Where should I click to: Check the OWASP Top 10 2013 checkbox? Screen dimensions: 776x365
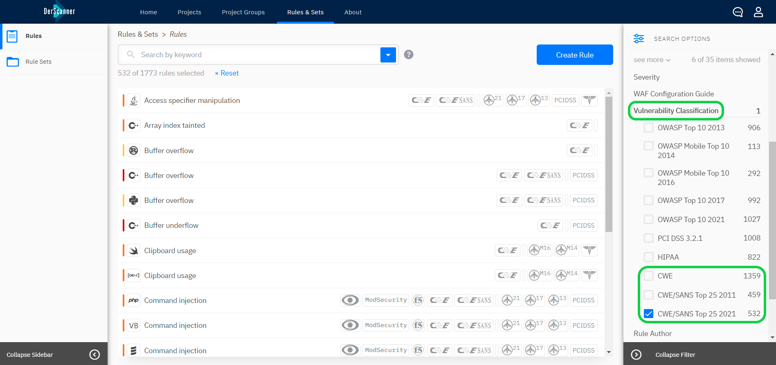click(x=648, y=127)
